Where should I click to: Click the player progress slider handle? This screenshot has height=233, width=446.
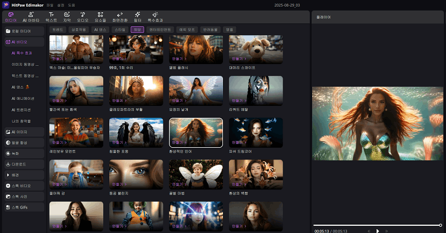(x=440, y=225)
